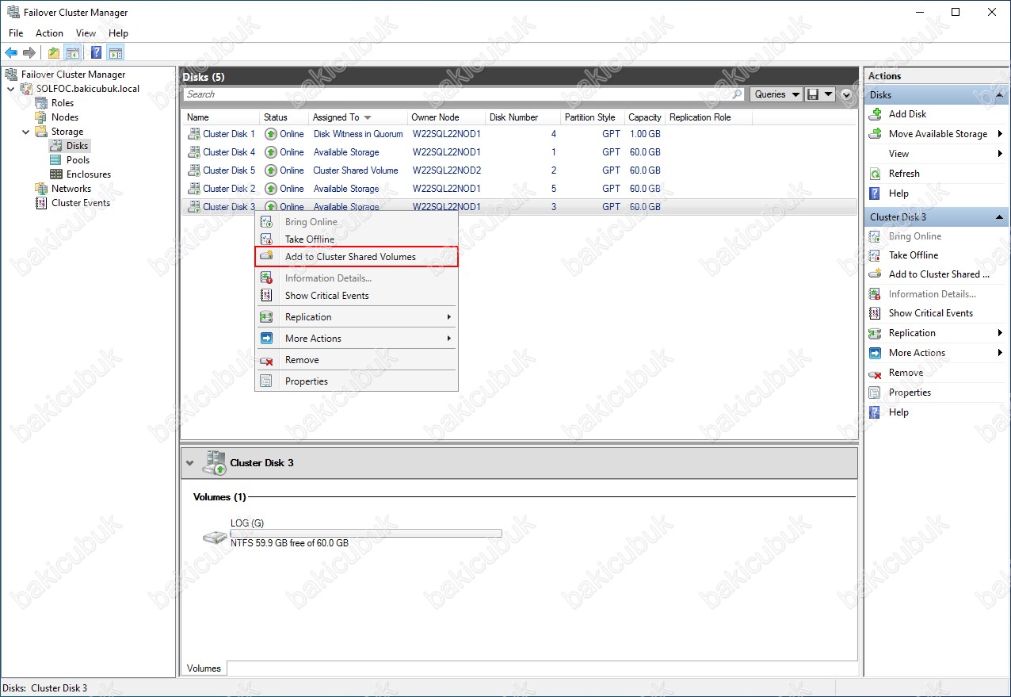Toggle the Show/Hide Console Tree icon
The image size is (1011, 697).
[72, 53]
